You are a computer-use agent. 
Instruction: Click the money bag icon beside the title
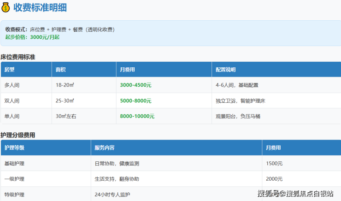(6, 8)
